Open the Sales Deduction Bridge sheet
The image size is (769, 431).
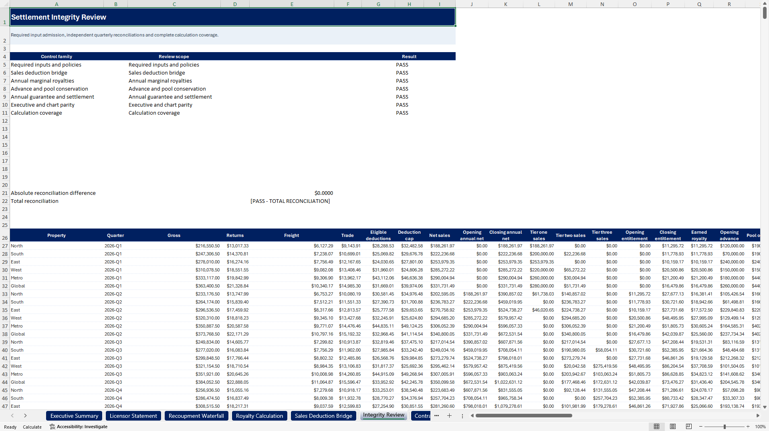(x=323, y=416)
